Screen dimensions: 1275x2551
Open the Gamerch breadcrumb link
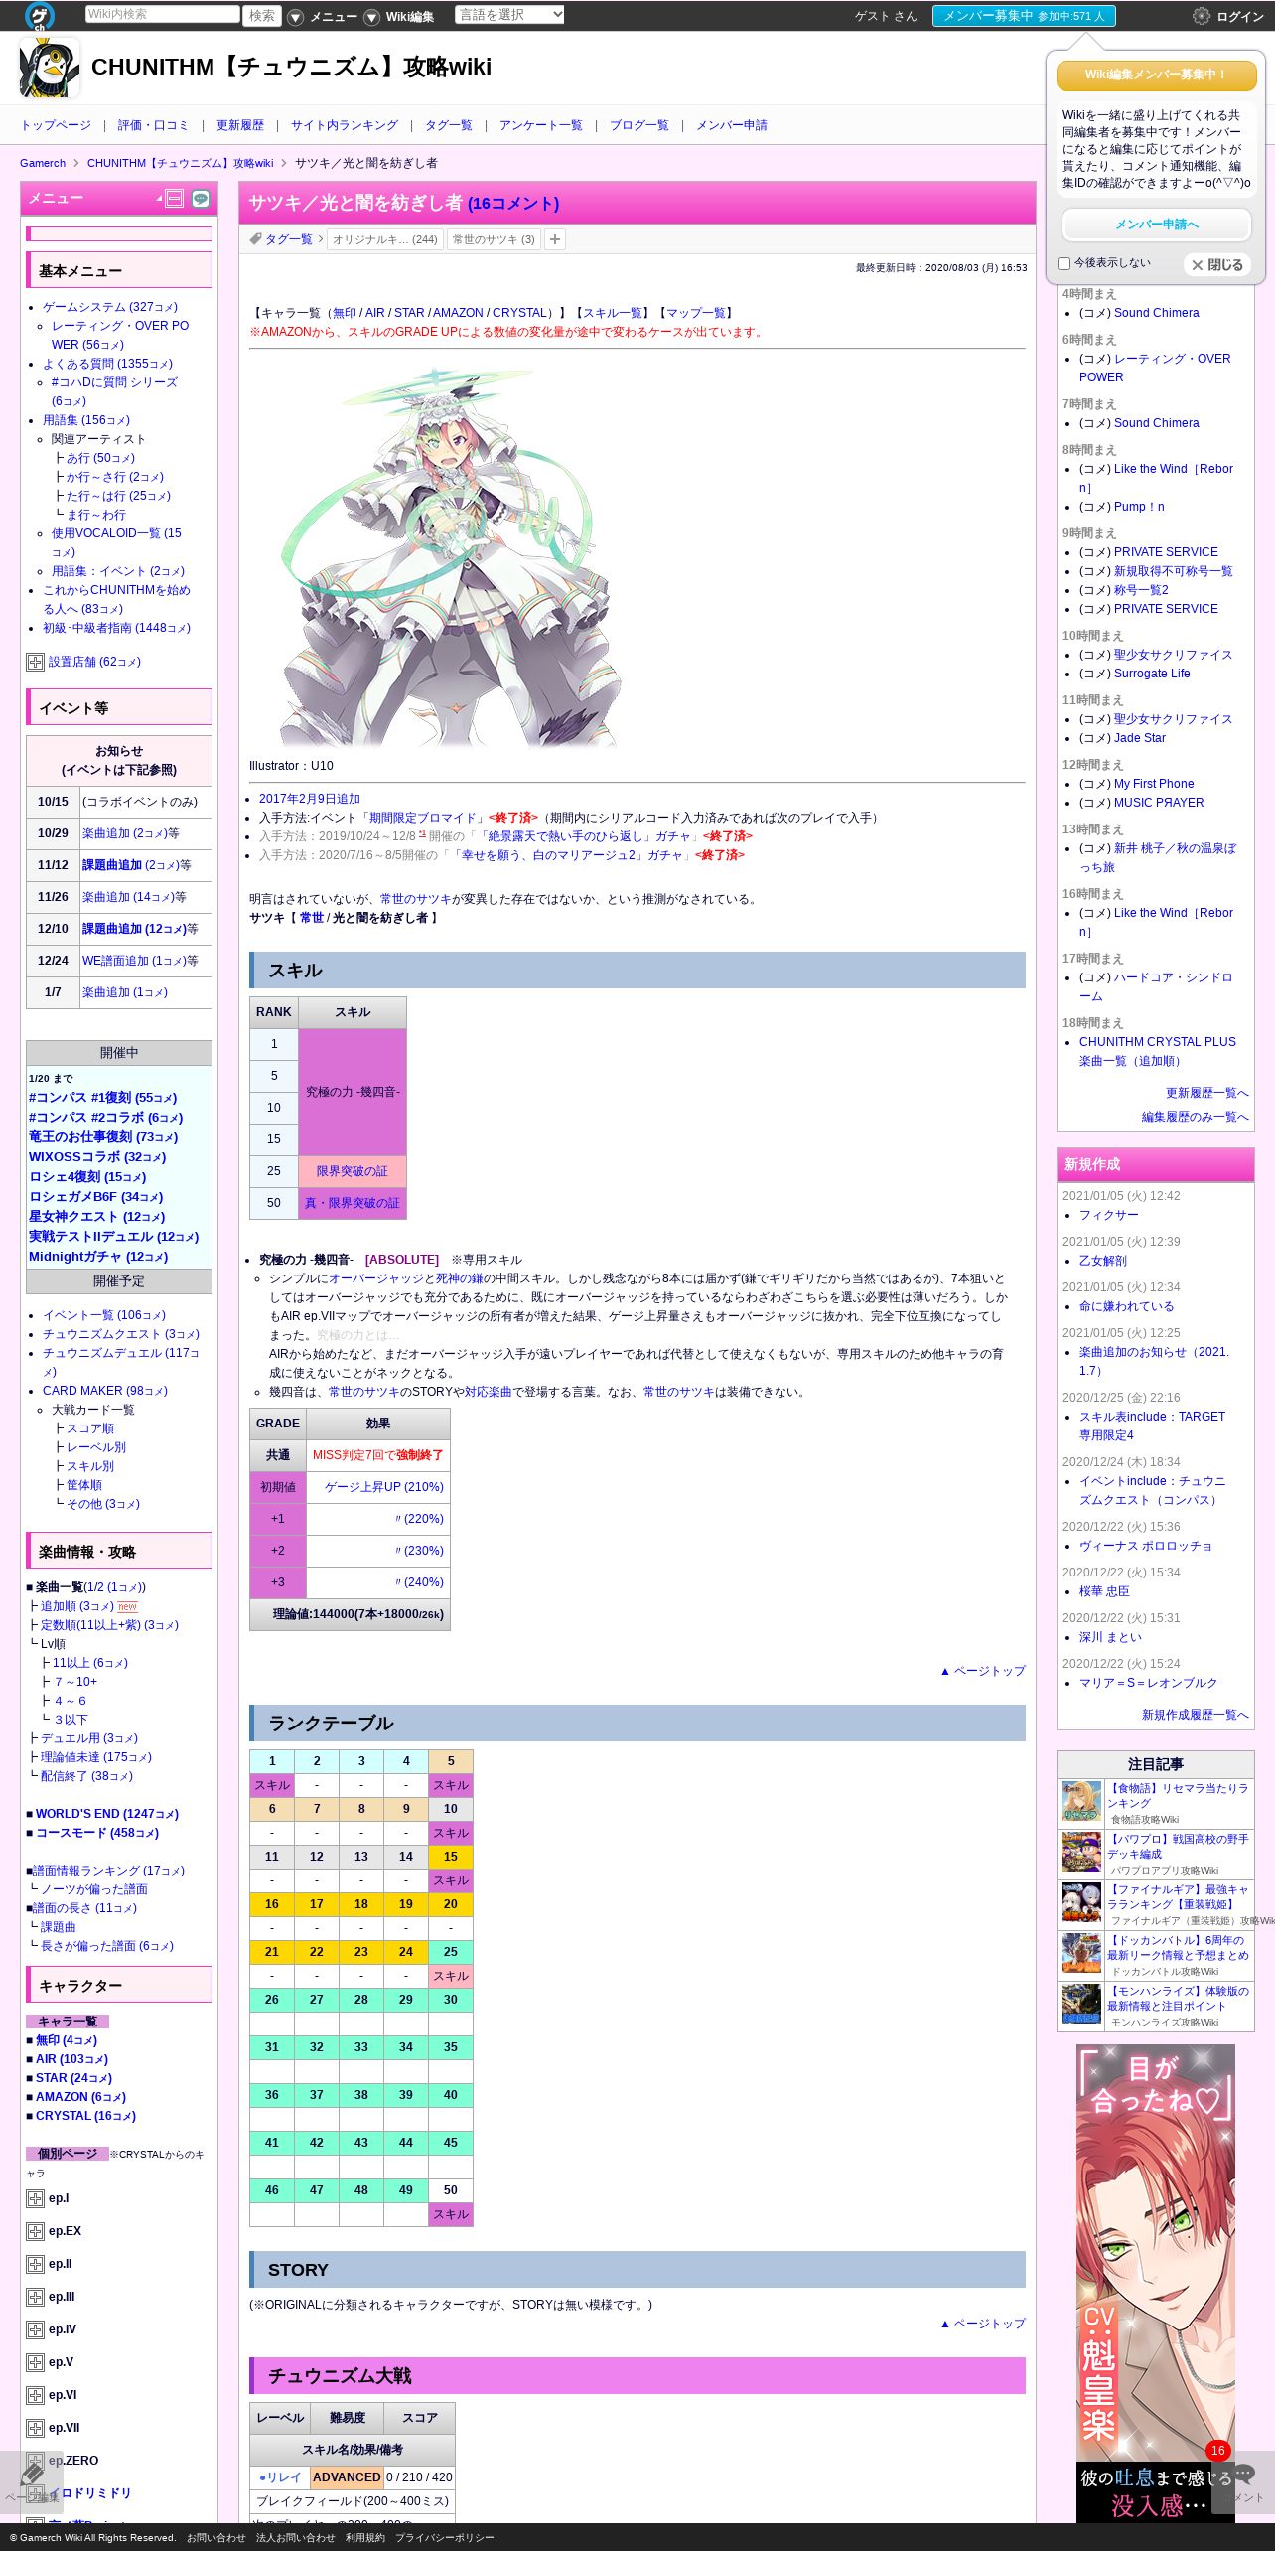[x=43, y=163]
